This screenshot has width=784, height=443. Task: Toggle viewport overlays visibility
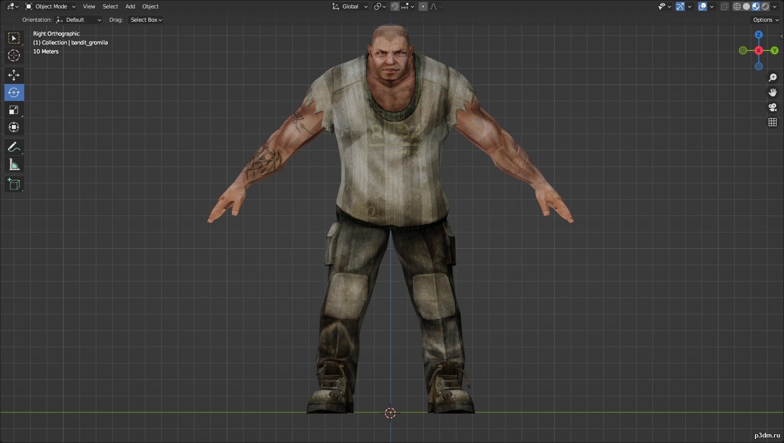(x=702, y=6)
